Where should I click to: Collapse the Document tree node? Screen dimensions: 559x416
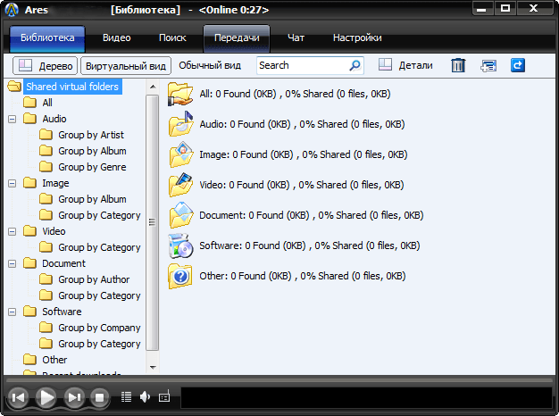tap(12, 263)
